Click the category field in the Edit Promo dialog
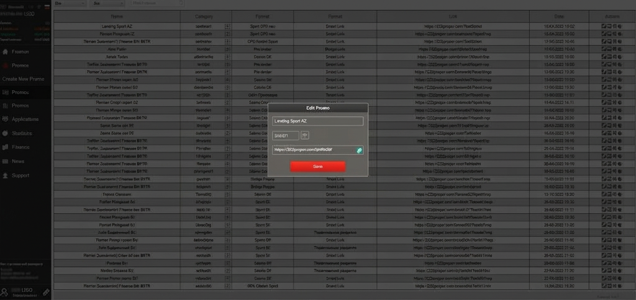636x300 pixels. pyautogui.click(x=286, y=135)
